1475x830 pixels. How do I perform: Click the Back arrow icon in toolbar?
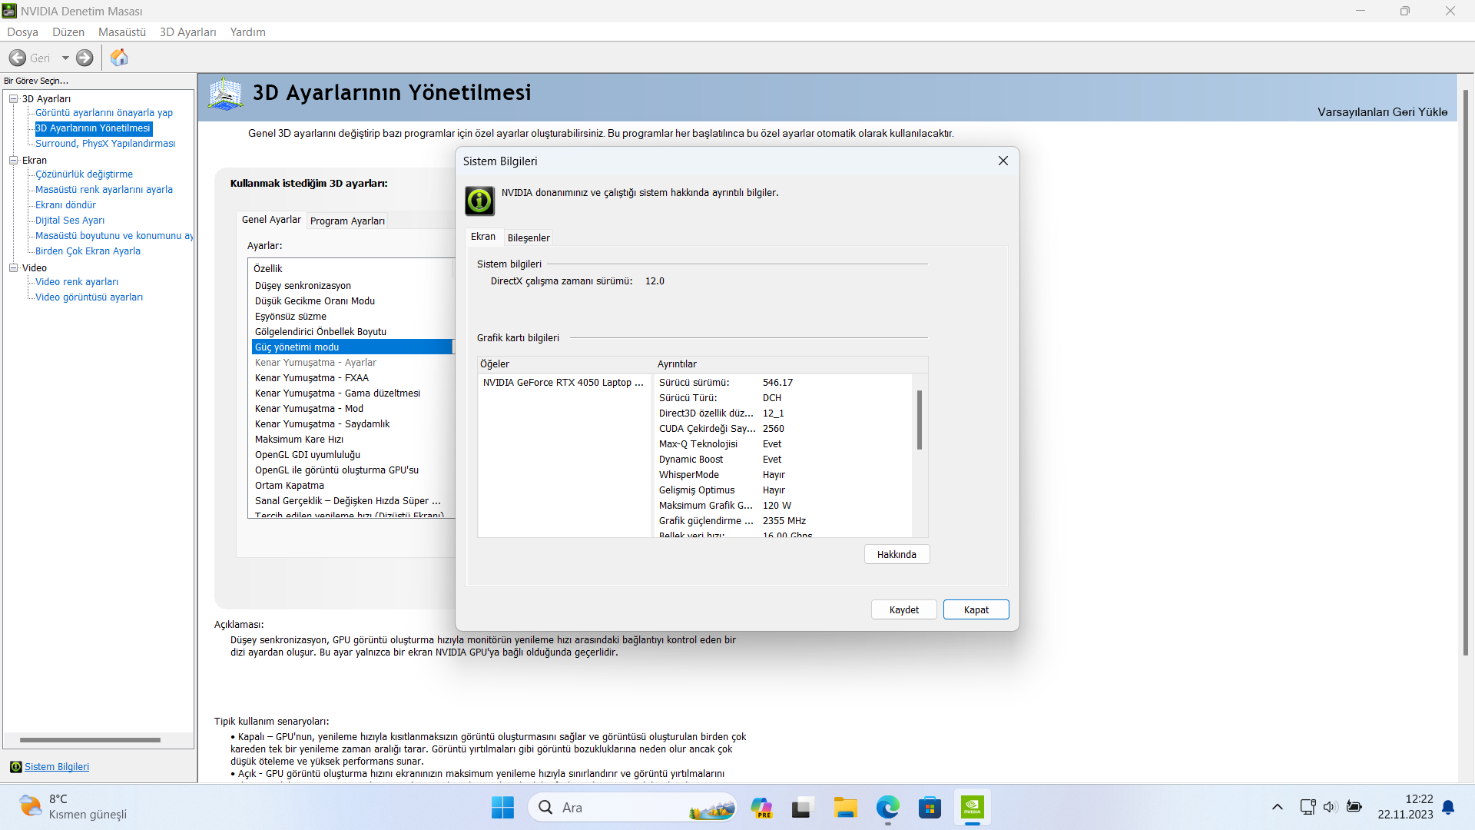(18, 58)
